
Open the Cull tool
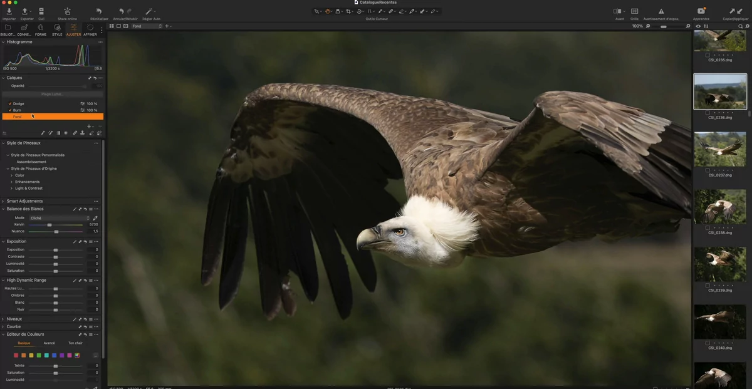pos(41,11)
